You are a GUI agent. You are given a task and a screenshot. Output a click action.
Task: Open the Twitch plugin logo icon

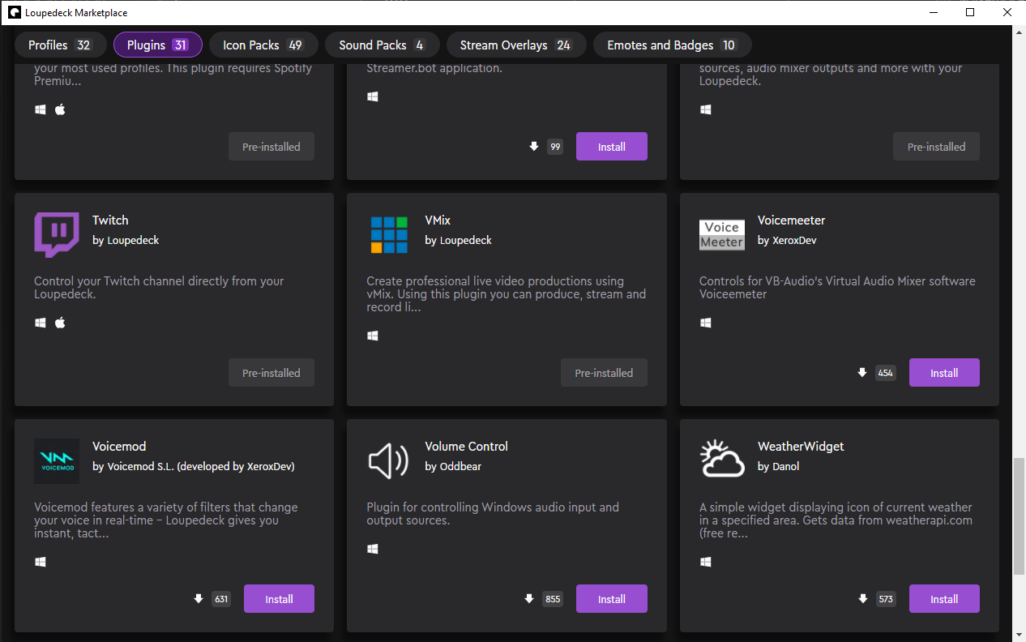pos(57,235)
